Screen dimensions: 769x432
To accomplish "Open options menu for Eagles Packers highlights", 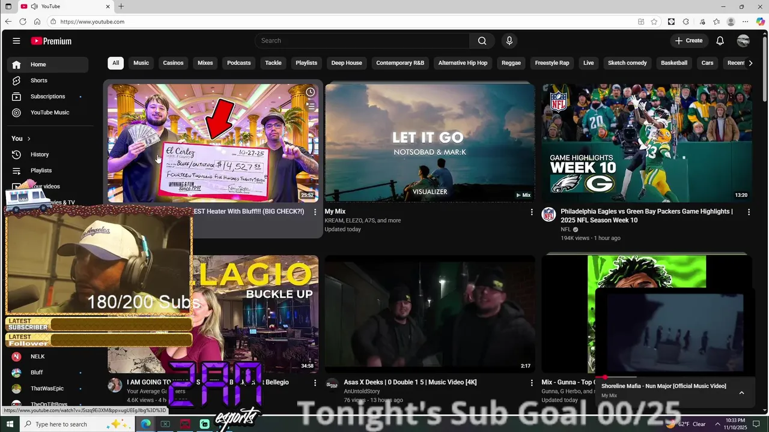I will (x=749, y=212).
